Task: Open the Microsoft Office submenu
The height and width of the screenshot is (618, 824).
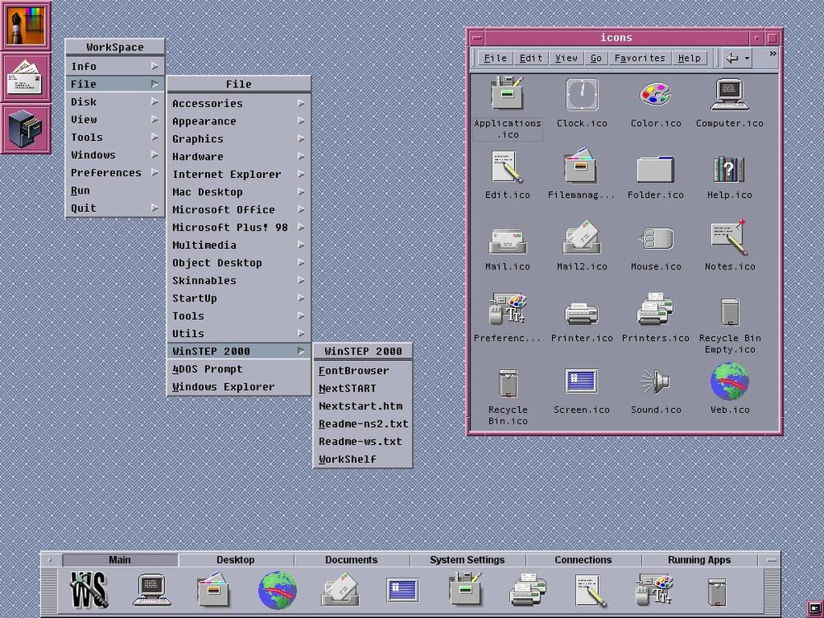Action: [x=239, y=209]
